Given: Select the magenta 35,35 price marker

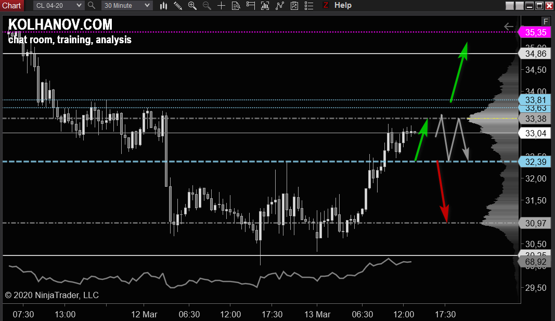Looking at the screenshot, I should (x=535, y=32).
